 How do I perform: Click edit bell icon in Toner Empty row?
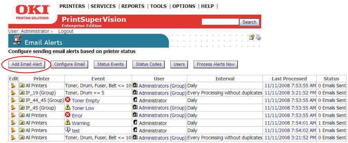(x=13, y=100)
